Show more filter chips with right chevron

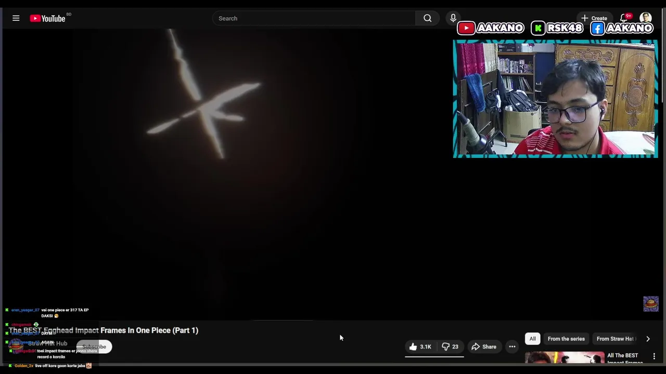pyautogui.click(x=648, y=339)
